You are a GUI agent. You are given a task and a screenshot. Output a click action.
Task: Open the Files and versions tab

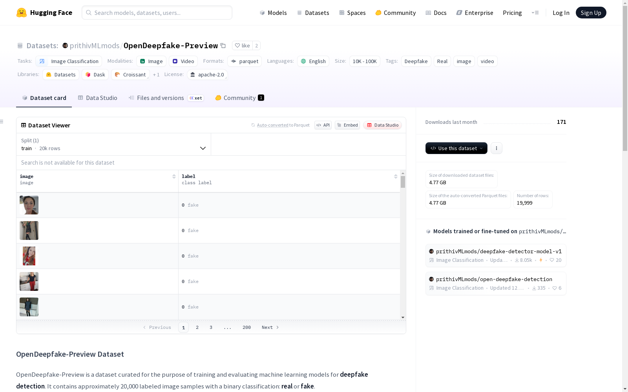click(166, 98)
